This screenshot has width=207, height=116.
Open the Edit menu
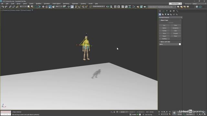(7, 4)
